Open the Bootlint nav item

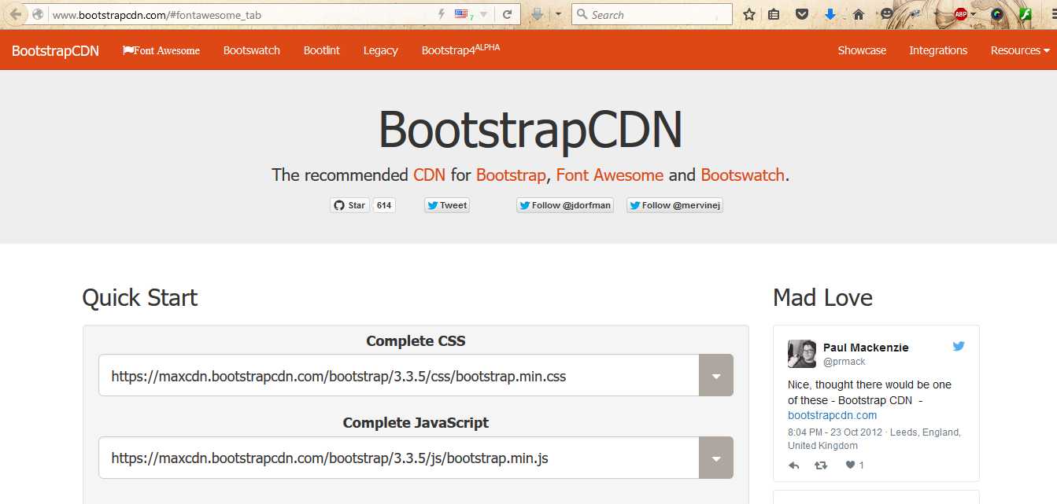[x=322, y=50]
